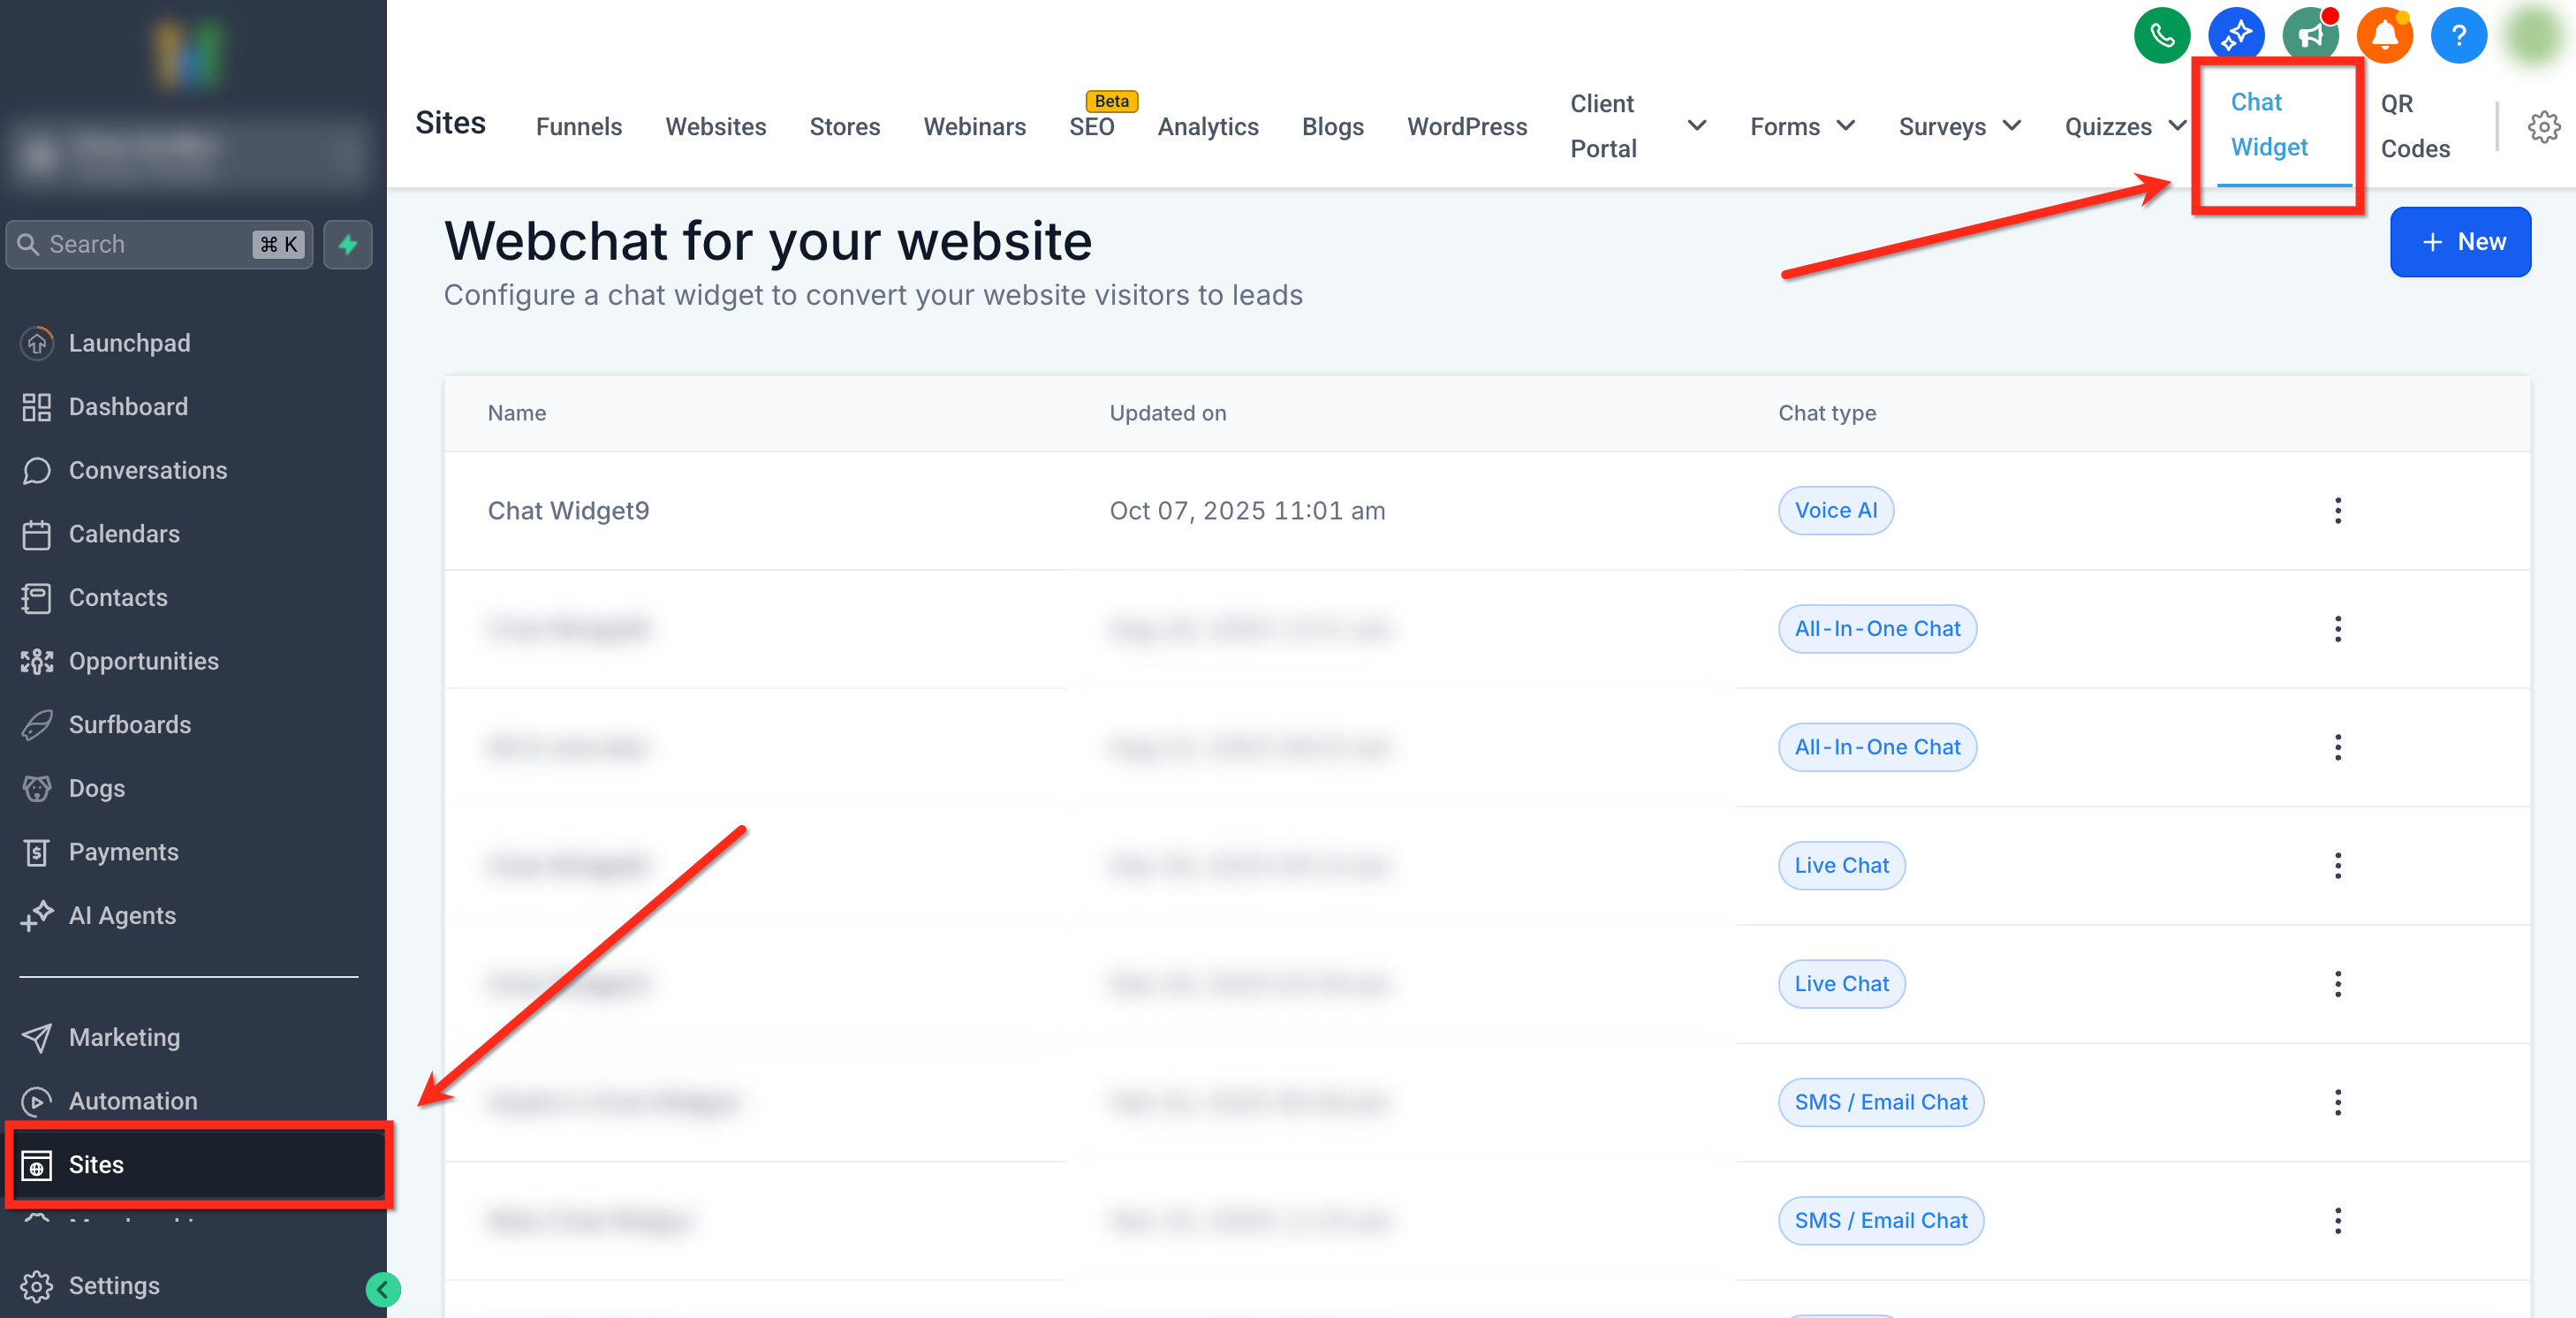Screen dimensions: 2576x1318
Task: Open the blue AI sparkle assistant icon
Action: click(x=2235, y=36)
